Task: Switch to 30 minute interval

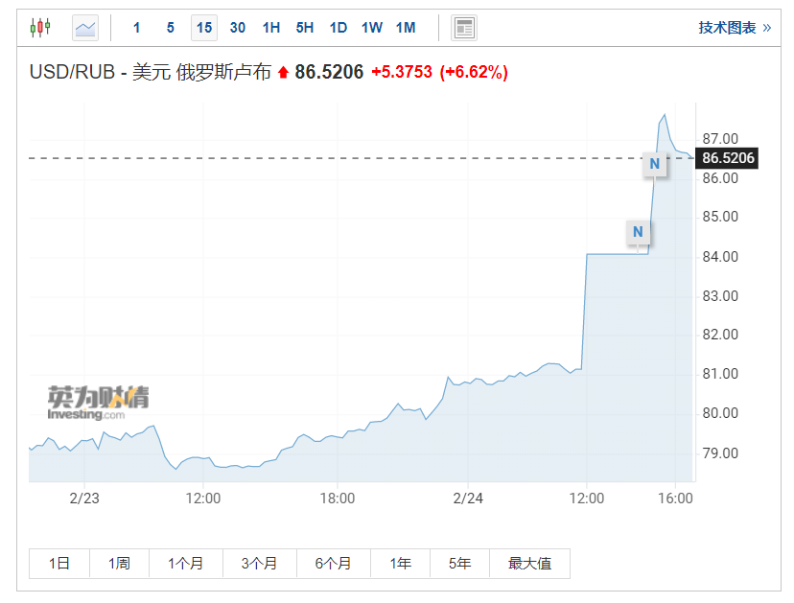Action: click(238, 28)
